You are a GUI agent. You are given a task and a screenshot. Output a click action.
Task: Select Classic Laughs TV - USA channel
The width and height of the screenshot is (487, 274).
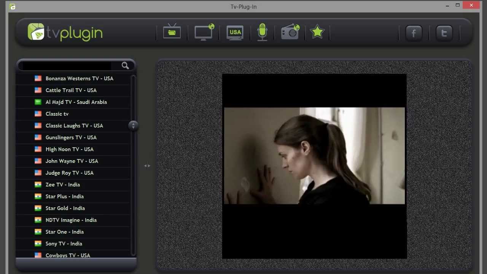73,126
